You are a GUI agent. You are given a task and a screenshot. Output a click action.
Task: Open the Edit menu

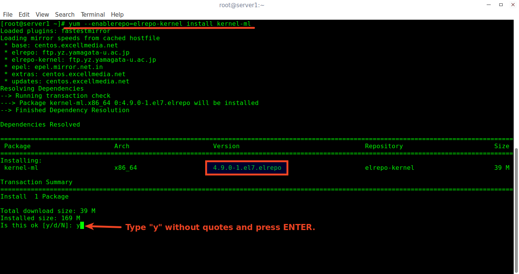point(24,14)
